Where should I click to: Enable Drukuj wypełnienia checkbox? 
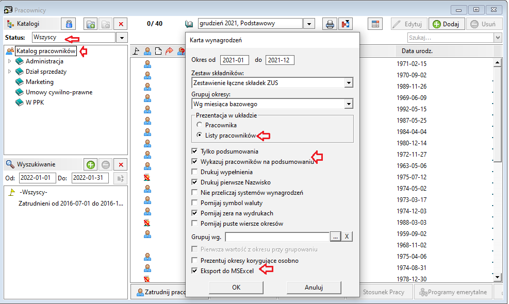coord(194,172)
